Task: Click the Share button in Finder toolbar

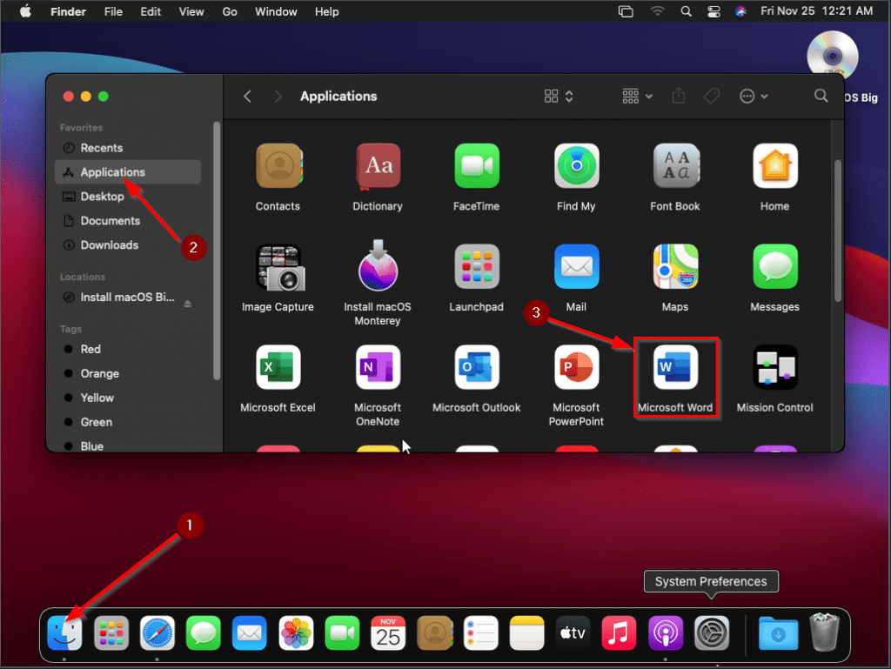Action: tap(679, 96)
